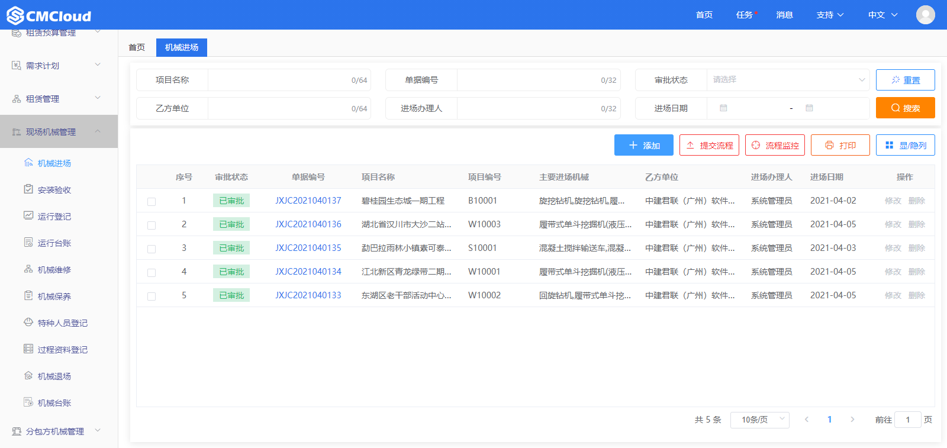Click the 需求计划 sidebar icon
Screen dimensions: 947x448
click(x=17, y=65)
